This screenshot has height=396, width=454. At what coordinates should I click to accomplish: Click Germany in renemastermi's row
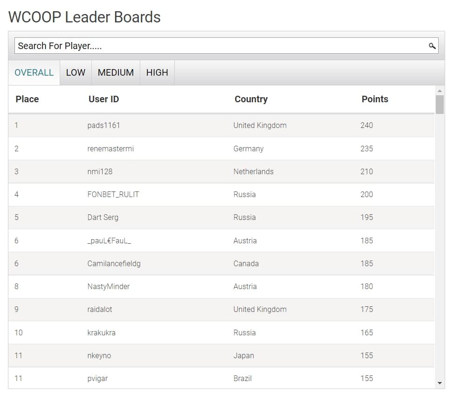[x=248, y=148]
